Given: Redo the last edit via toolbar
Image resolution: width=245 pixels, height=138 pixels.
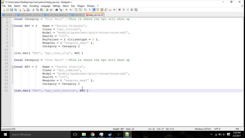Looking at the screenshot, I should [x=51, y=10].
